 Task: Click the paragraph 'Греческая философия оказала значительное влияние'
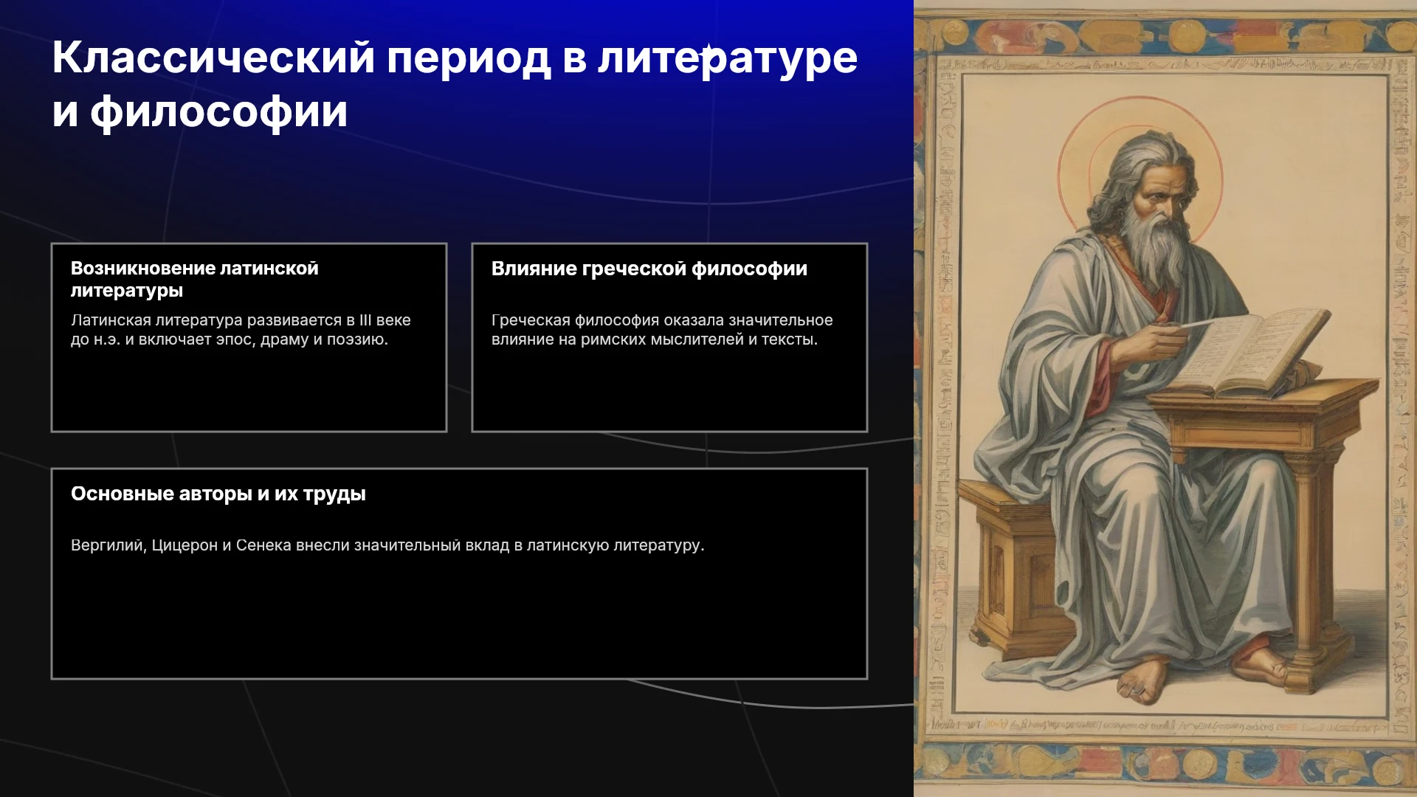(x=662, y=330)
